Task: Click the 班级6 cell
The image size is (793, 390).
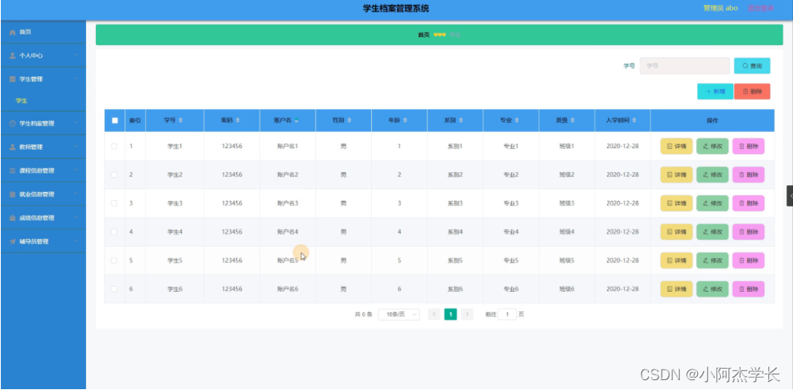Action: point(566,289)
